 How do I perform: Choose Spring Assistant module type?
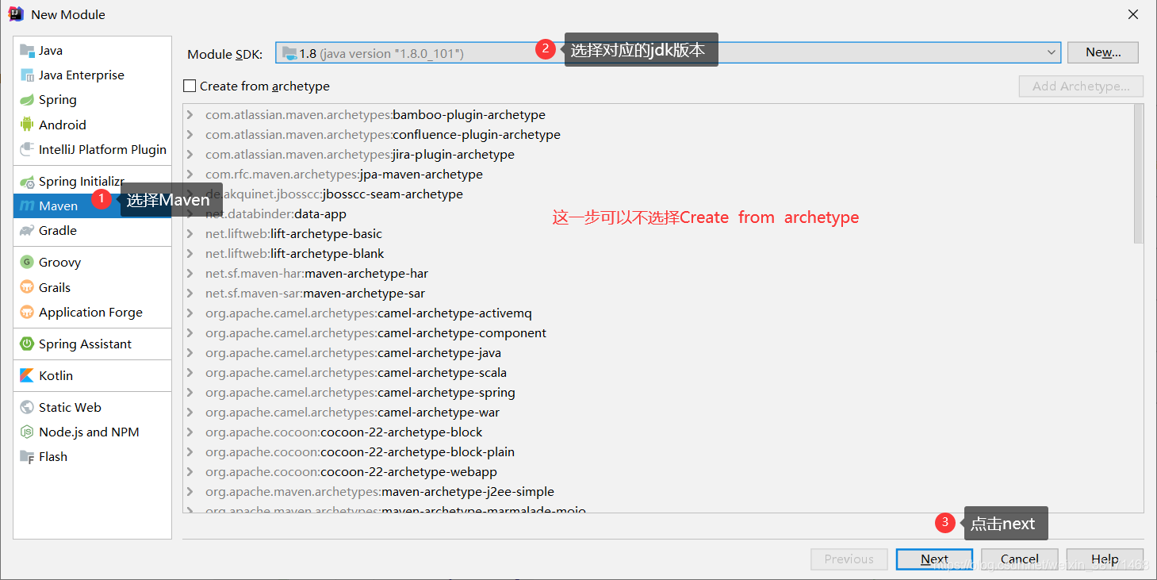(92, 344)
